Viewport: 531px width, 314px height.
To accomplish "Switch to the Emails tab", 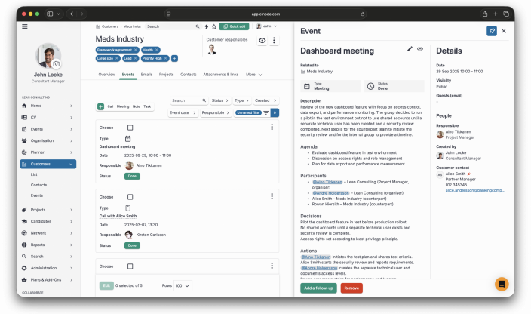I will pyautogui.click(x=146, y=75).
